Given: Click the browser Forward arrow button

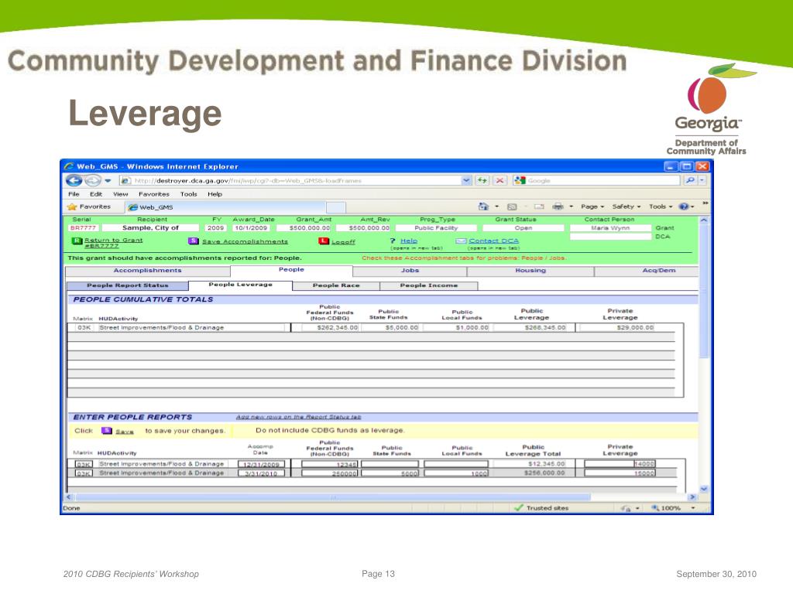Looking at the screenshot, I should (92, 180).
